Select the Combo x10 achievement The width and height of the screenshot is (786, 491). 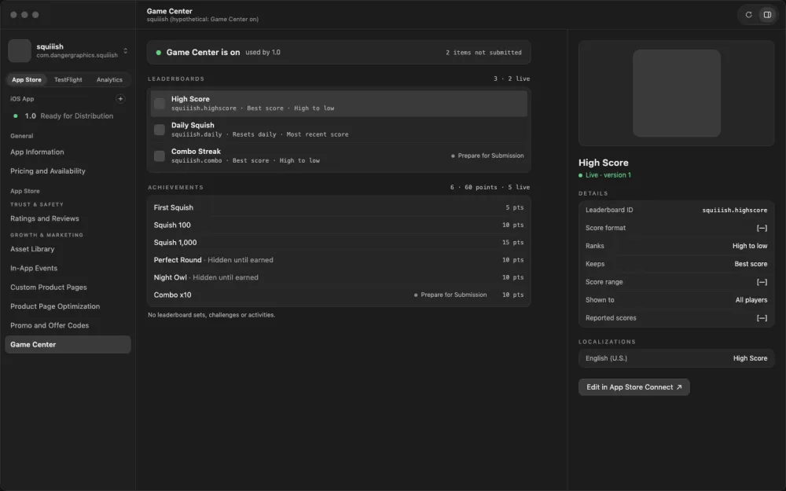pyautogui.click(x=339, y=295)
